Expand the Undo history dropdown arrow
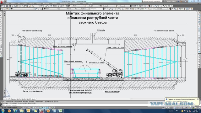 pos(35,6)
